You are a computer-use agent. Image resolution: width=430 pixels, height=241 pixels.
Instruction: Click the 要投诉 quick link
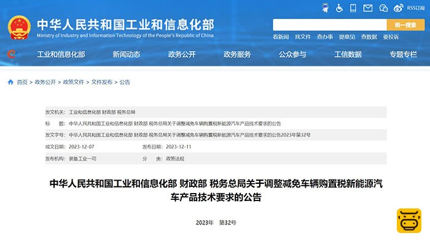[391, 37]
